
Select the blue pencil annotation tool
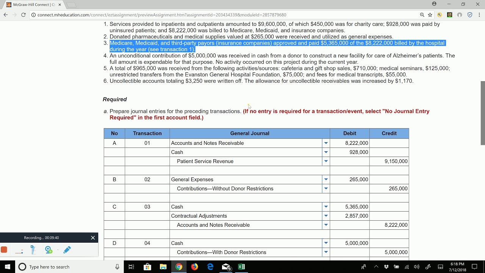pos(67,249)
